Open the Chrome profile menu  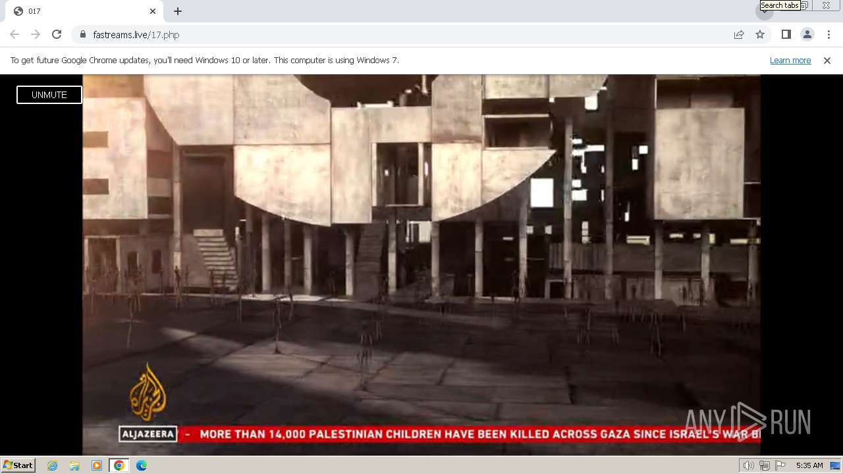[x=807, y=34]
